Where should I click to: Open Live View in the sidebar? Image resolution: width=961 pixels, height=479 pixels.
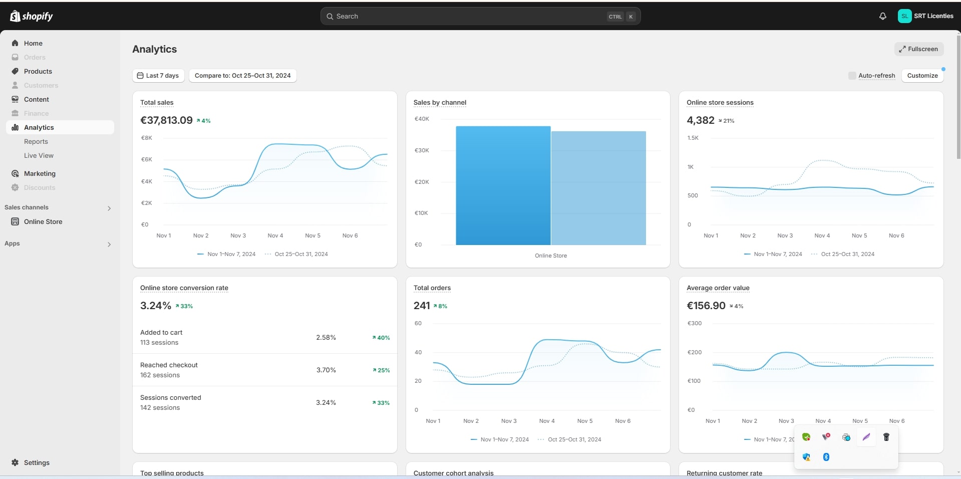coord(39,155)
